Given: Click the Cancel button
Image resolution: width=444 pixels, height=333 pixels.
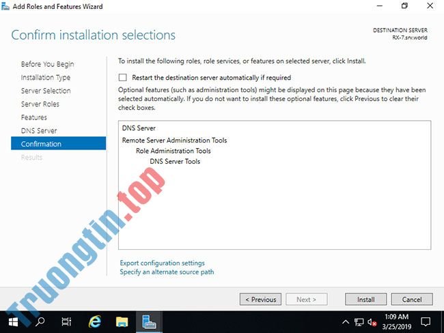Looking at the screenshot, I should click(412, 300).
